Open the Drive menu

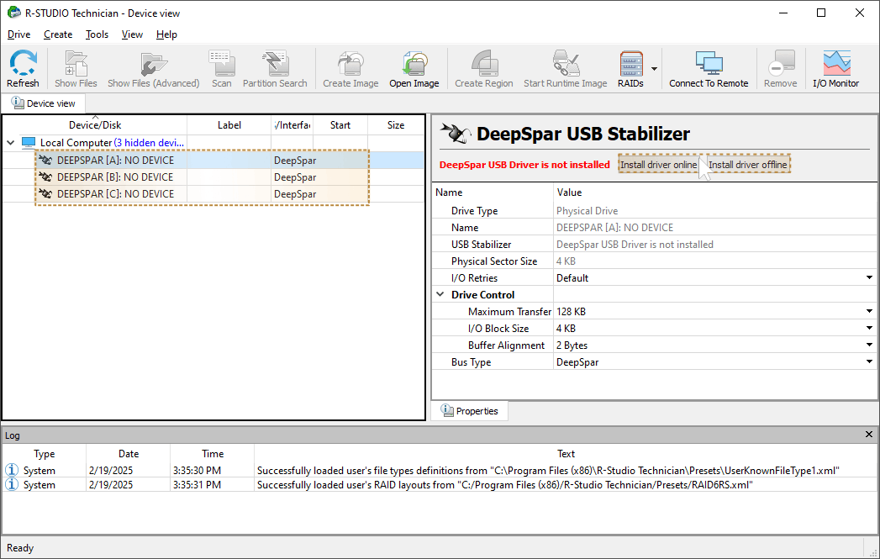click(x=19, y=34)
